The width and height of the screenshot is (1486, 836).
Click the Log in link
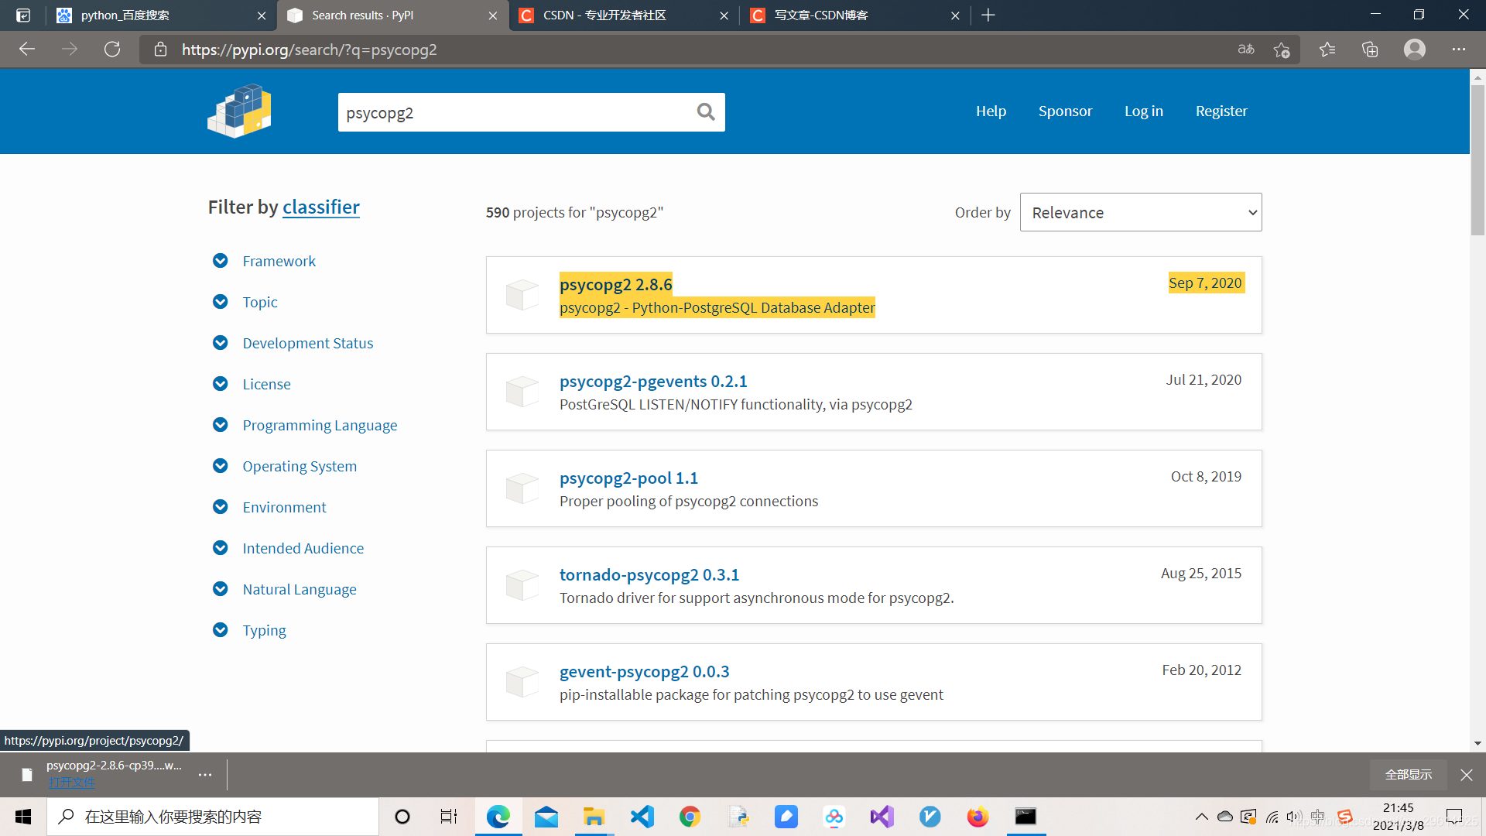1143,111
